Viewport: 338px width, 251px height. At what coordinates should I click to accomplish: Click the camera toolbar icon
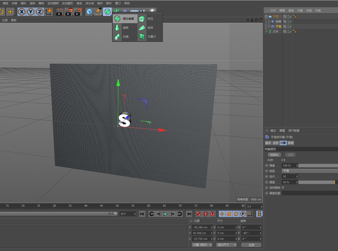coord(142,11)
